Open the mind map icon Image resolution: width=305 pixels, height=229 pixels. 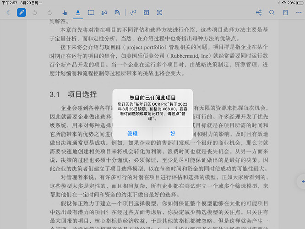pyautogui.click(x=259, y=13)
